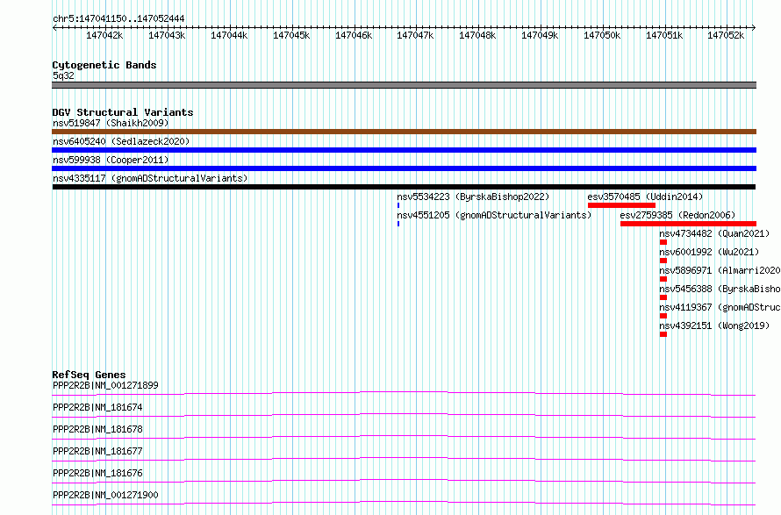Click the red nsv4392151 marker

pyautogui.click(x=663, y=334)
